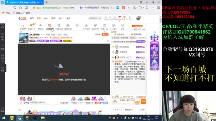Click the undo closed tab icon
The image size is (216, 121).
140,8
